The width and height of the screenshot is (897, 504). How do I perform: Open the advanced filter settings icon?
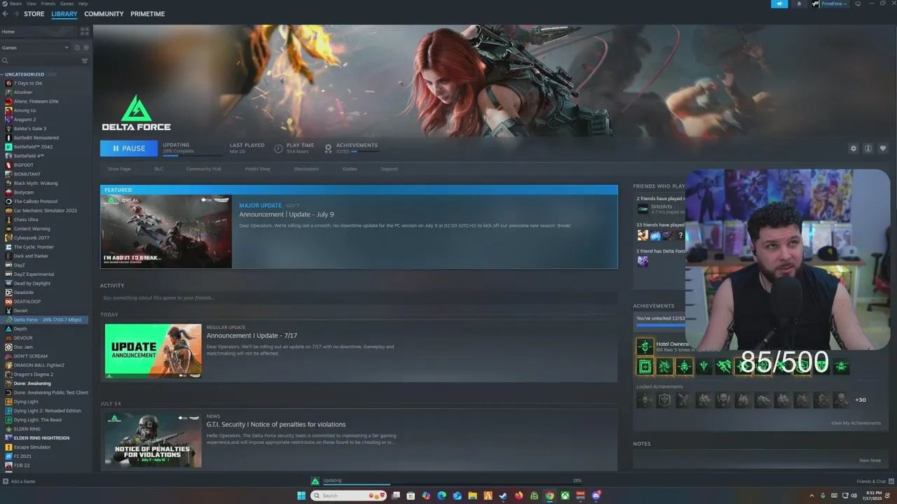pos(85,61)
